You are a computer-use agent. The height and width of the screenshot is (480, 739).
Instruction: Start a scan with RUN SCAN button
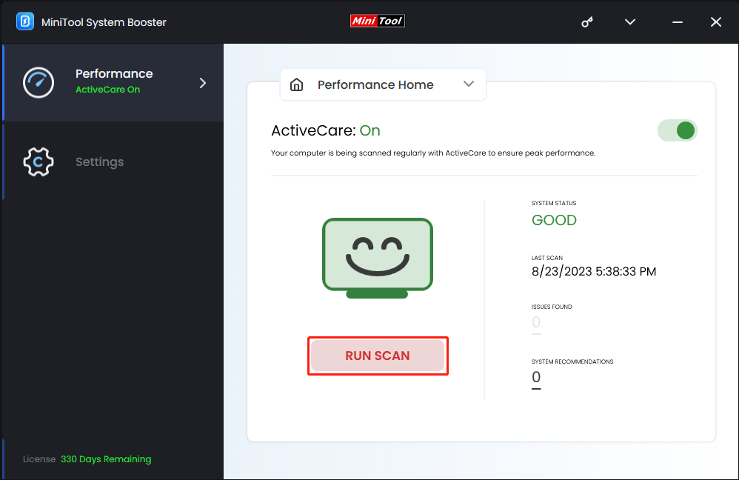pos(378,356)
